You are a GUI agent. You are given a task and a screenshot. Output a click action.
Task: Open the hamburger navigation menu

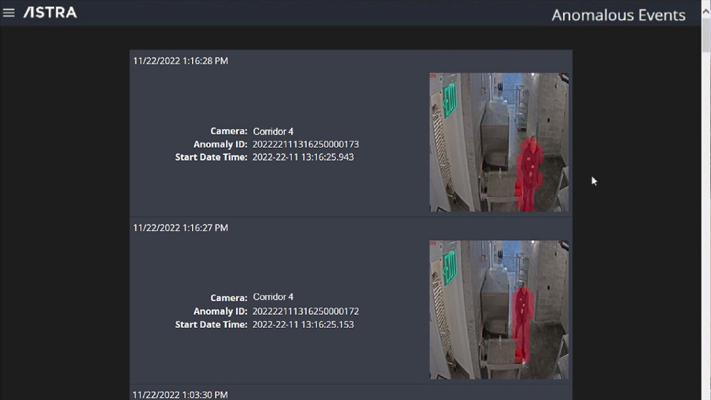9,13
